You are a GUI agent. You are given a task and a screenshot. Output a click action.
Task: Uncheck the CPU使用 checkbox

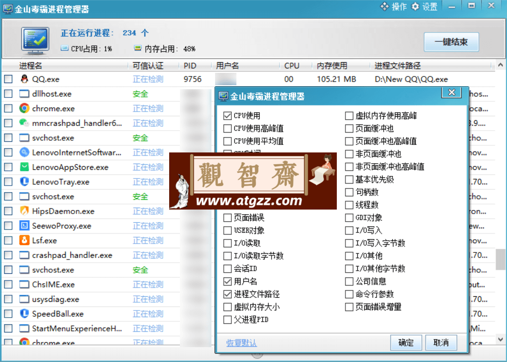(x=228, y=116)
